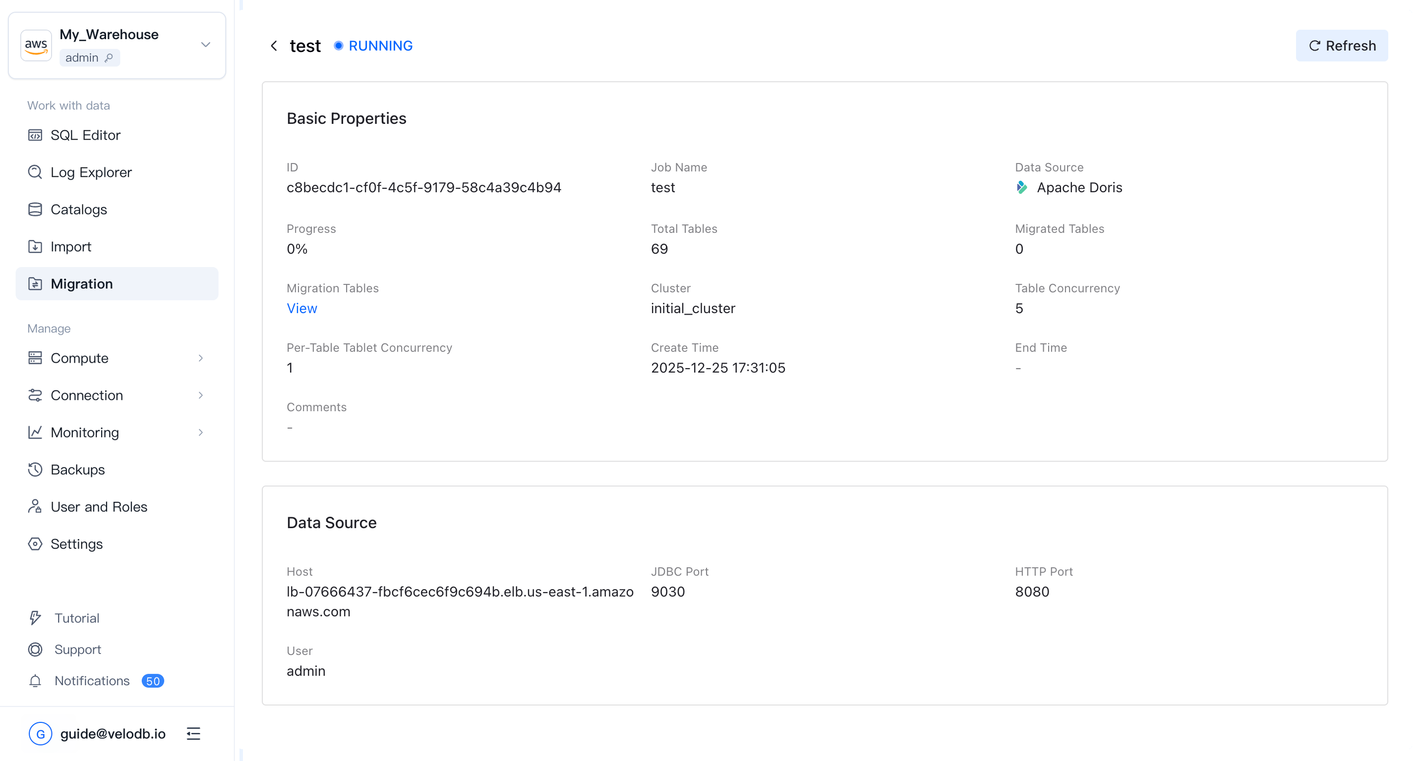This screenshot has height=761, width=1421.
Task: Click the back arrow next to test
Action: click(274, 46)
